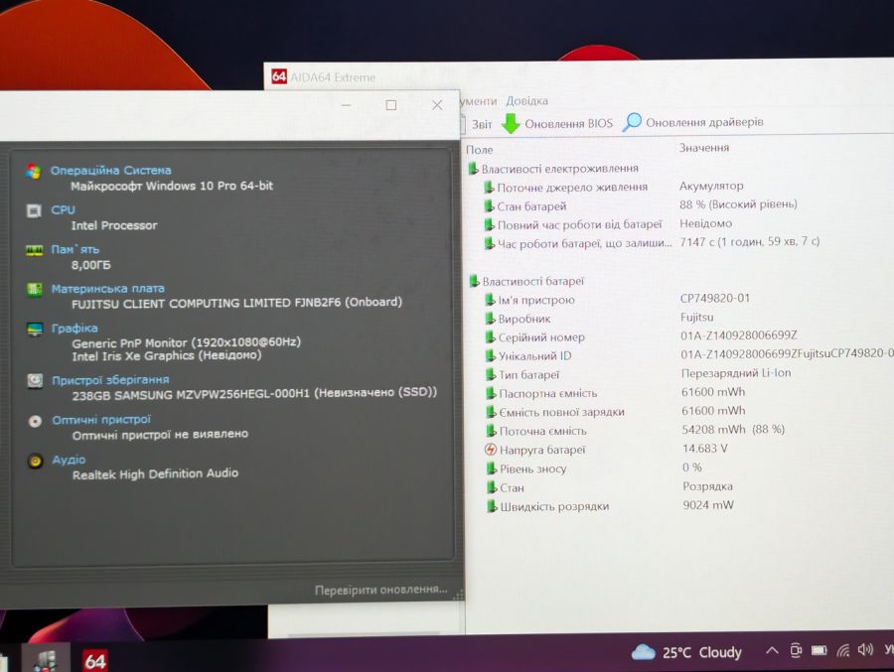Select the value 14.683 V

tap(705, 449)
